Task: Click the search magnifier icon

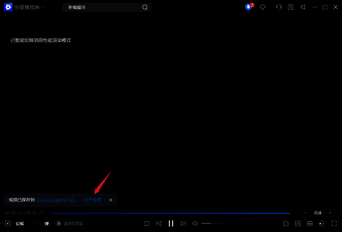Action: (145, 7)
